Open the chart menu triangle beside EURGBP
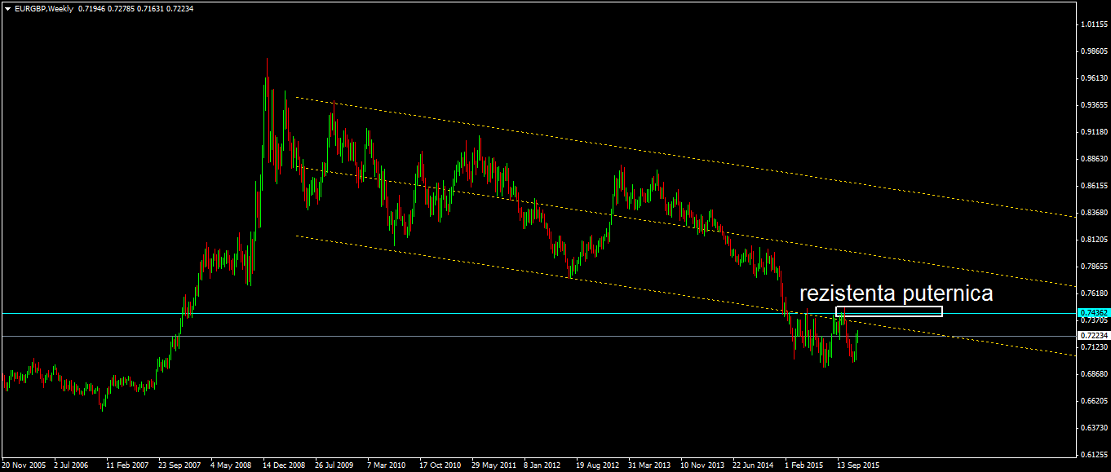 [x=7, y=8]
